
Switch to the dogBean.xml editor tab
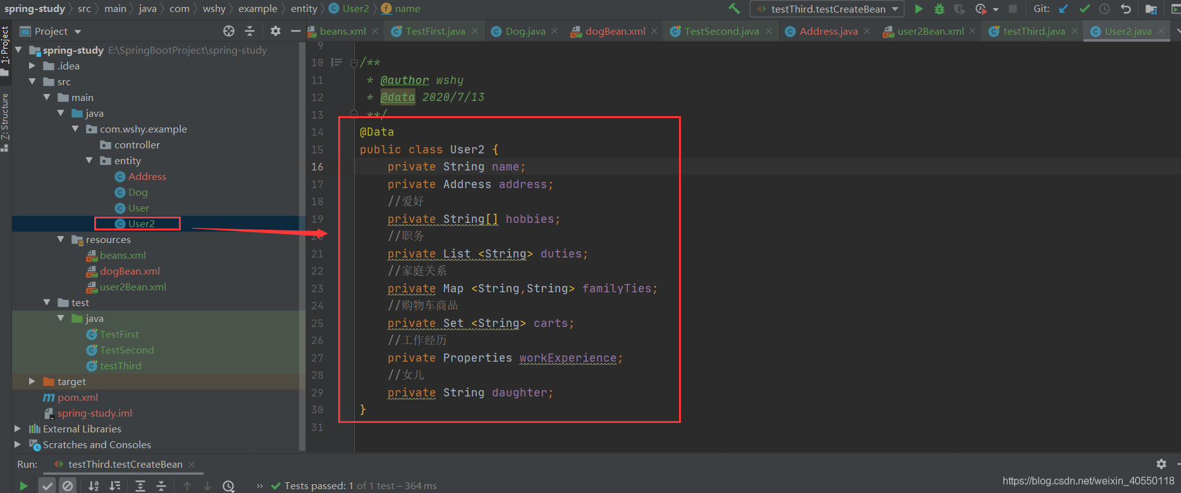615,31
